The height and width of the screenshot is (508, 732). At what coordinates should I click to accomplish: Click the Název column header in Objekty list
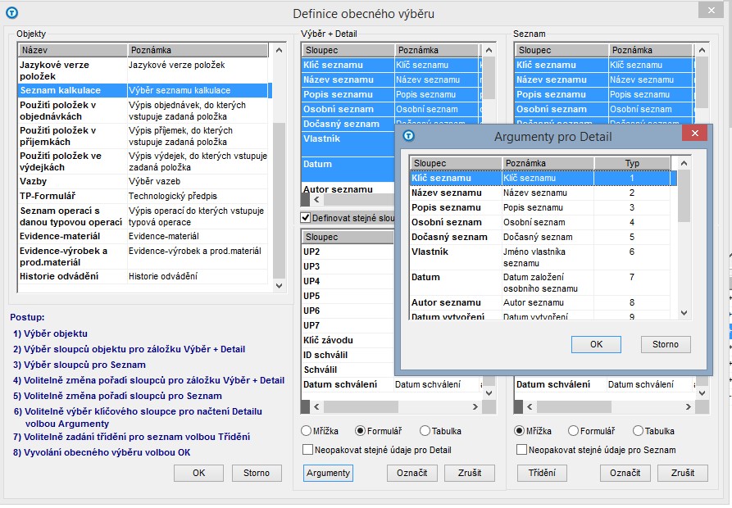(73, 50)
